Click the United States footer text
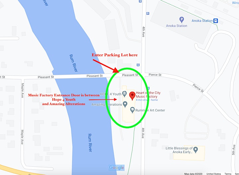 tap(214, 174)
